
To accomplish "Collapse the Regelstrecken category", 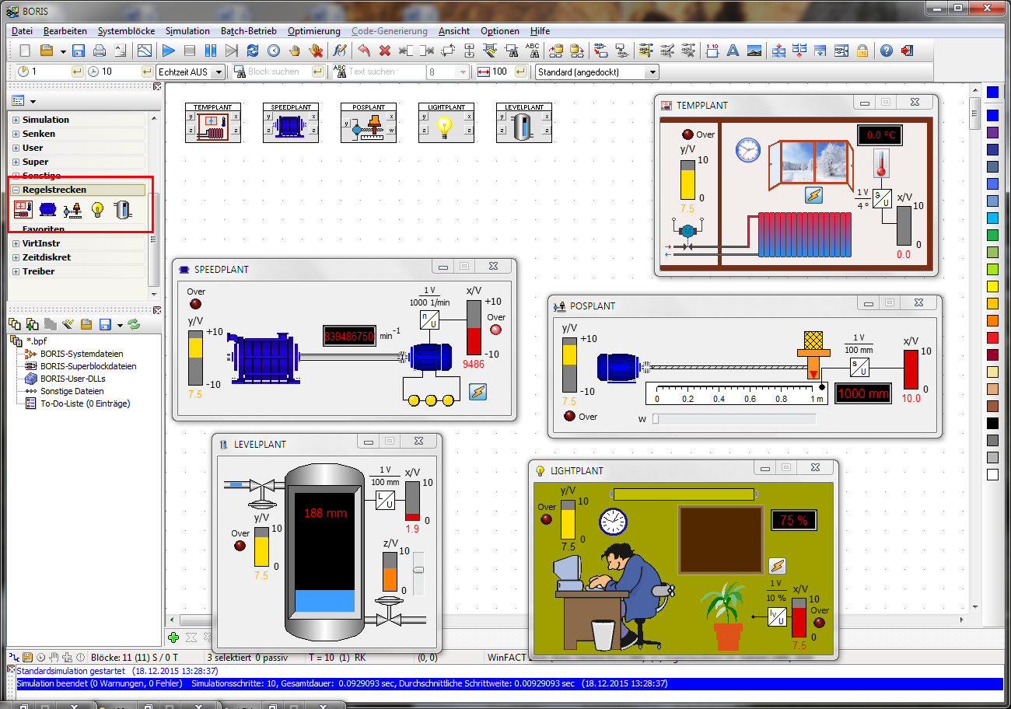I will (x=16, y=190).
